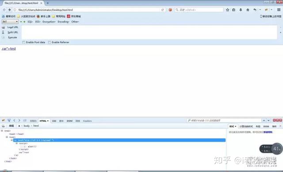Image resolution: width=283 pixels, height=172 pixels.
Task: Click the Split URL button label
Action: 13,32
